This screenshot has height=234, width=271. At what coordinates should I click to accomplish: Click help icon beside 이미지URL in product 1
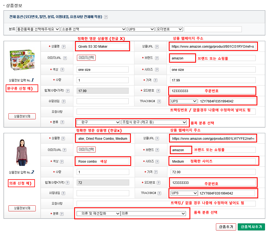click(65, 58)
